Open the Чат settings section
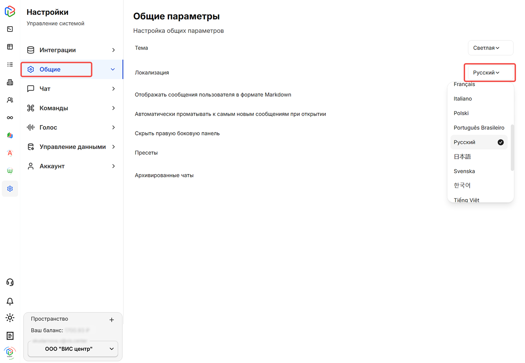This screenshot has height=363, width=525. [x=71, y=89]
